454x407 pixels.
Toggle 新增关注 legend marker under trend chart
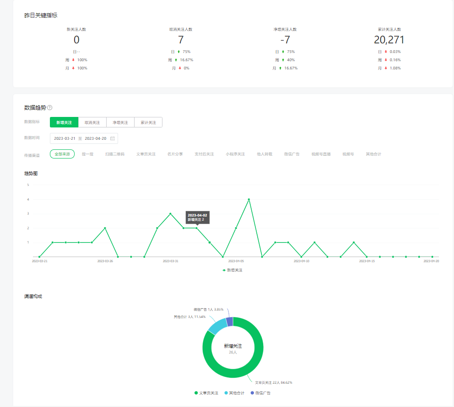[224, 270]
